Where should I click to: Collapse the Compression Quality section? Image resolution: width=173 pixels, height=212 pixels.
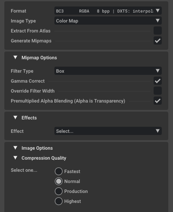[15, 158]
